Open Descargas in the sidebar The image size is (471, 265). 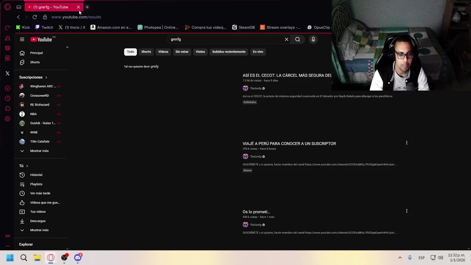pyautogui.click(x=40, y=221)
